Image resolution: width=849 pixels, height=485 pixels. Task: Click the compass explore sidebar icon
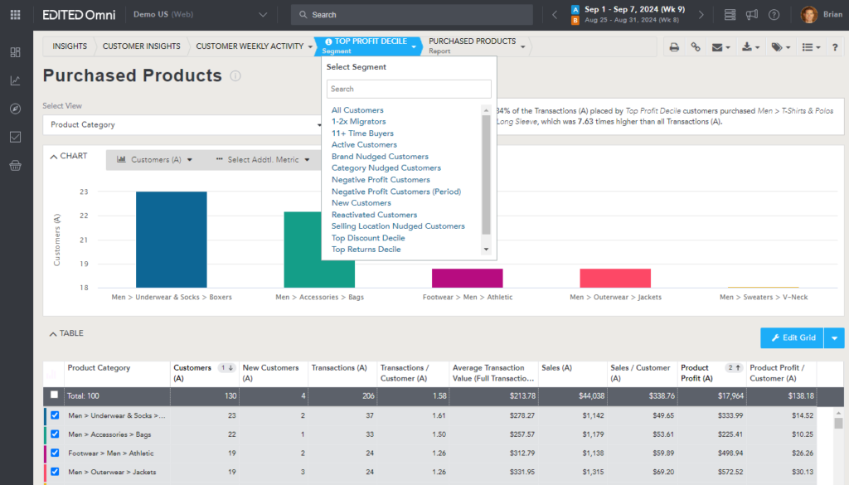point(15,109)
